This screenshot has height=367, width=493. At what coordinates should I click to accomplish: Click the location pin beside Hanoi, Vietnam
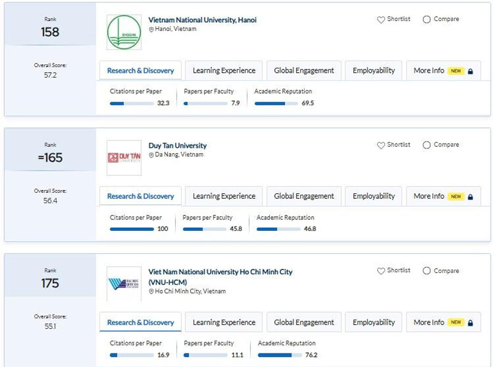pyautogui.click(x=150, y=29)
